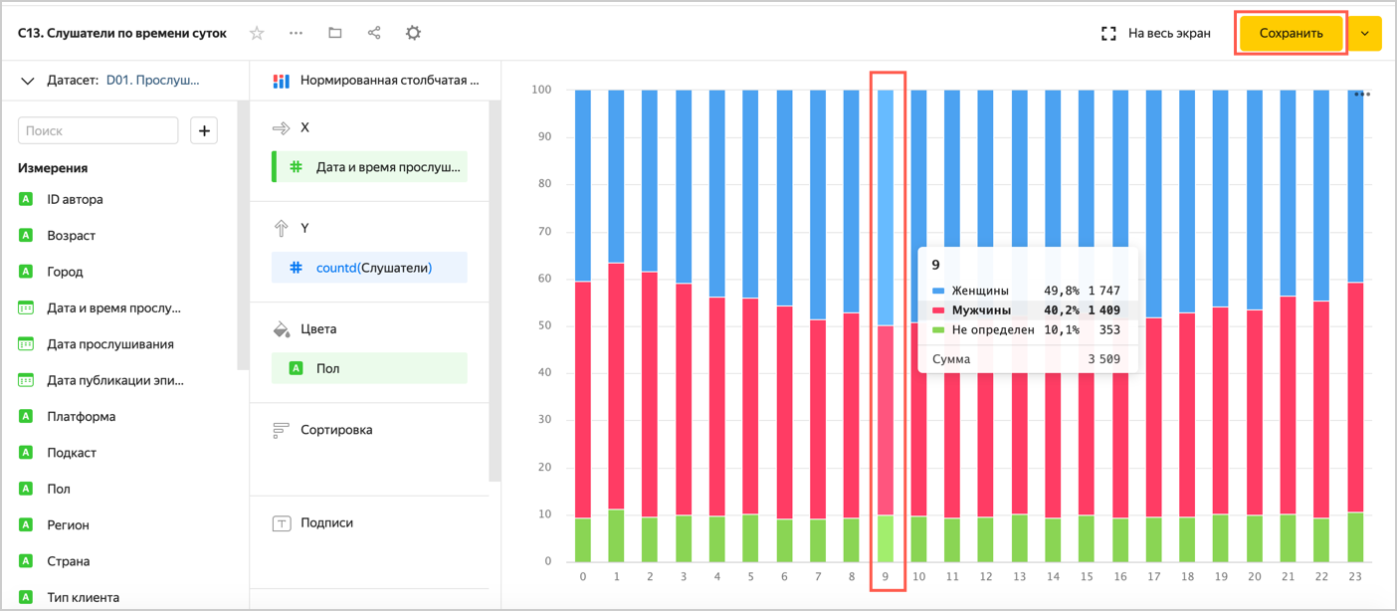Click the star favorite icon

(x=257, y=33)
